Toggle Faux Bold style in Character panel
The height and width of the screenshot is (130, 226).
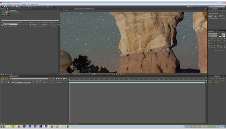[x=211, y=50]
